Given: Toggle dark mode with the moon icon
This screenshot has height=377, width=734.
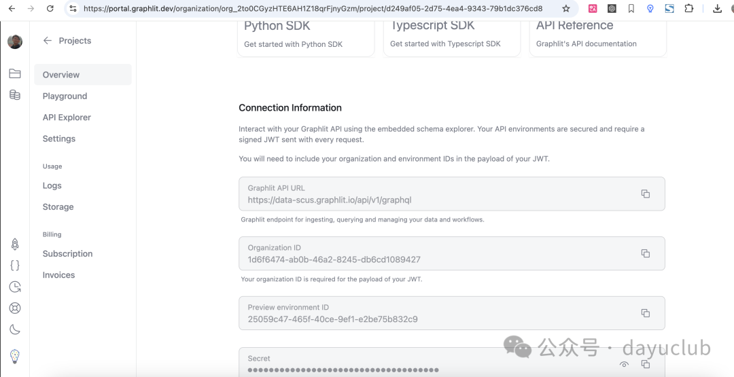Looking at the screenshot, I should 15,330.
